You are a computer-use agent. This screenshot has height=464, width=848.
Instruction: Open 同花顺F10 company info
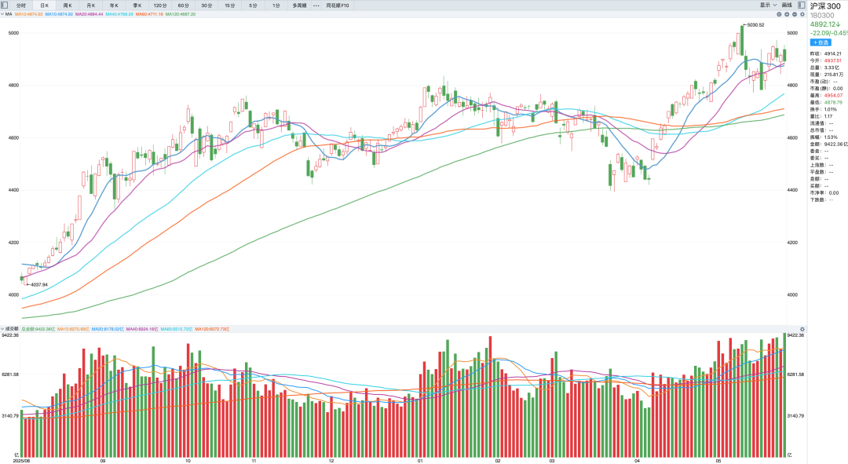click(x=338, y=5)
